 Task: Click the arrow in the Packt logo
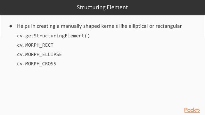point(199,111)
